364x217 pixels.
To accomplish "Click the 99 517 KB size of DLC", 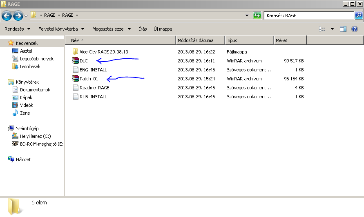I will pos(294,61).
